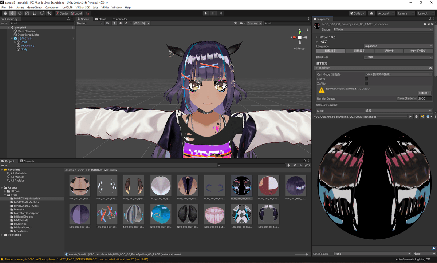
Task: Open Collab button
Action: pyautogui.click(x=357, y=13)
